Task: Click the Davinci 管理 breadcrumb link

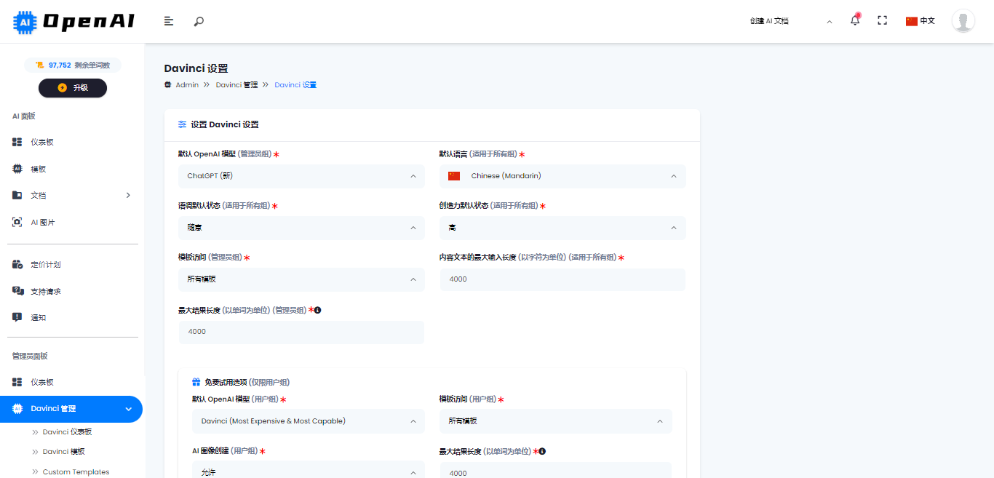Action: pyautogui.click(x=236, y=85)
